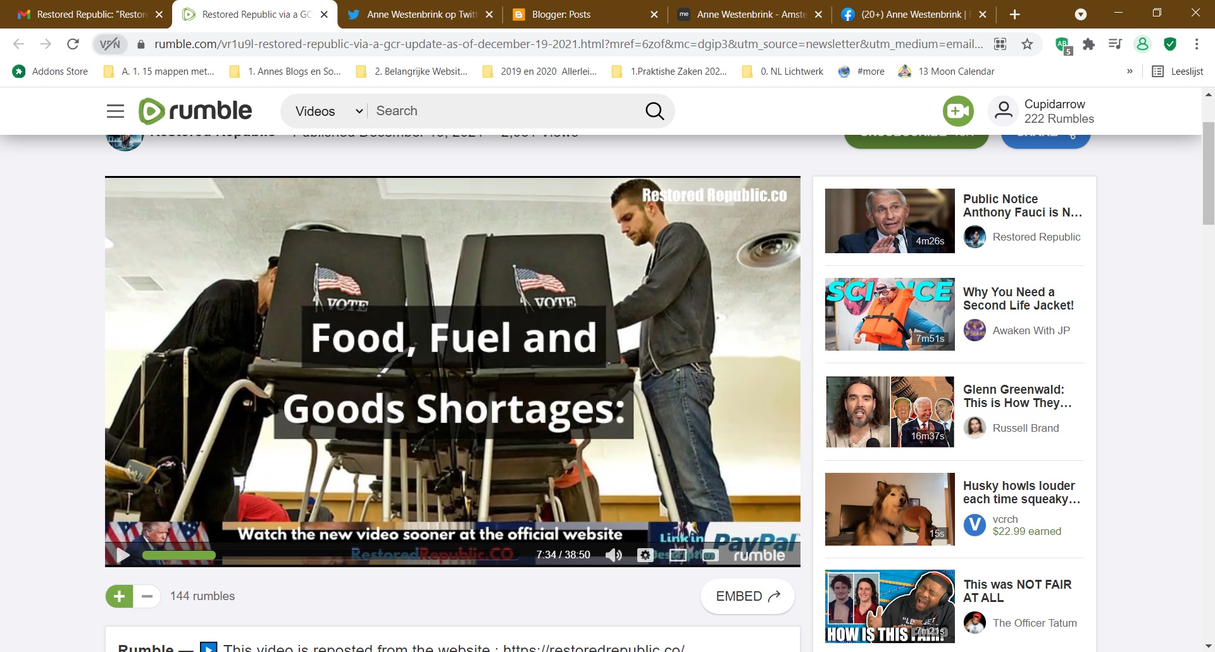Expand the Videos search type dropdown

(330, 111)
